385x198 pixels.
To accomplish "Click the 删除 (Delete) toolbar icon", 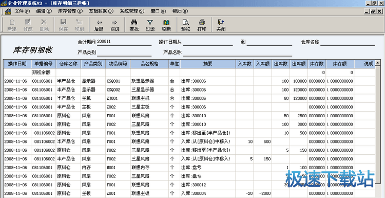I will [44, 25].
